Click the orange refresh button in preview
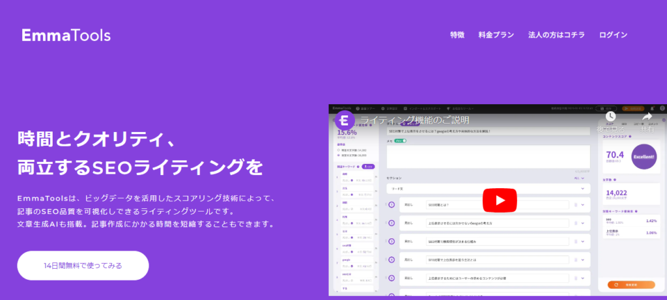The height and width of the screenshot is (300, 667). (631, 284)
